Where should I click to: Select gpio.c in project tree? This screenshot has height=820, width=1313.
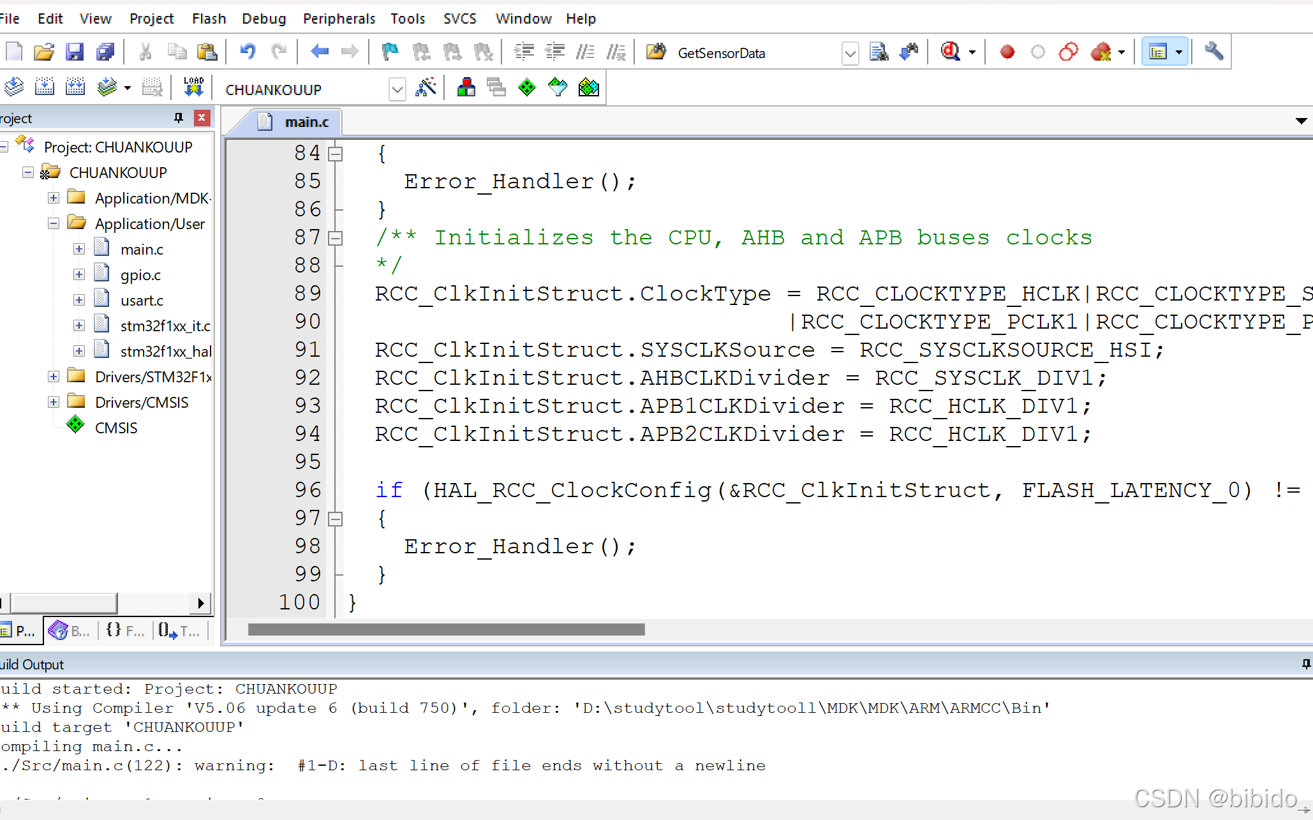click(140, 275)
